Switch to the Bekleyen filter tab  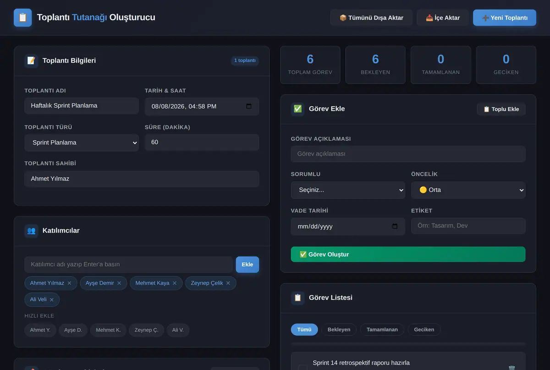[339, 330]
